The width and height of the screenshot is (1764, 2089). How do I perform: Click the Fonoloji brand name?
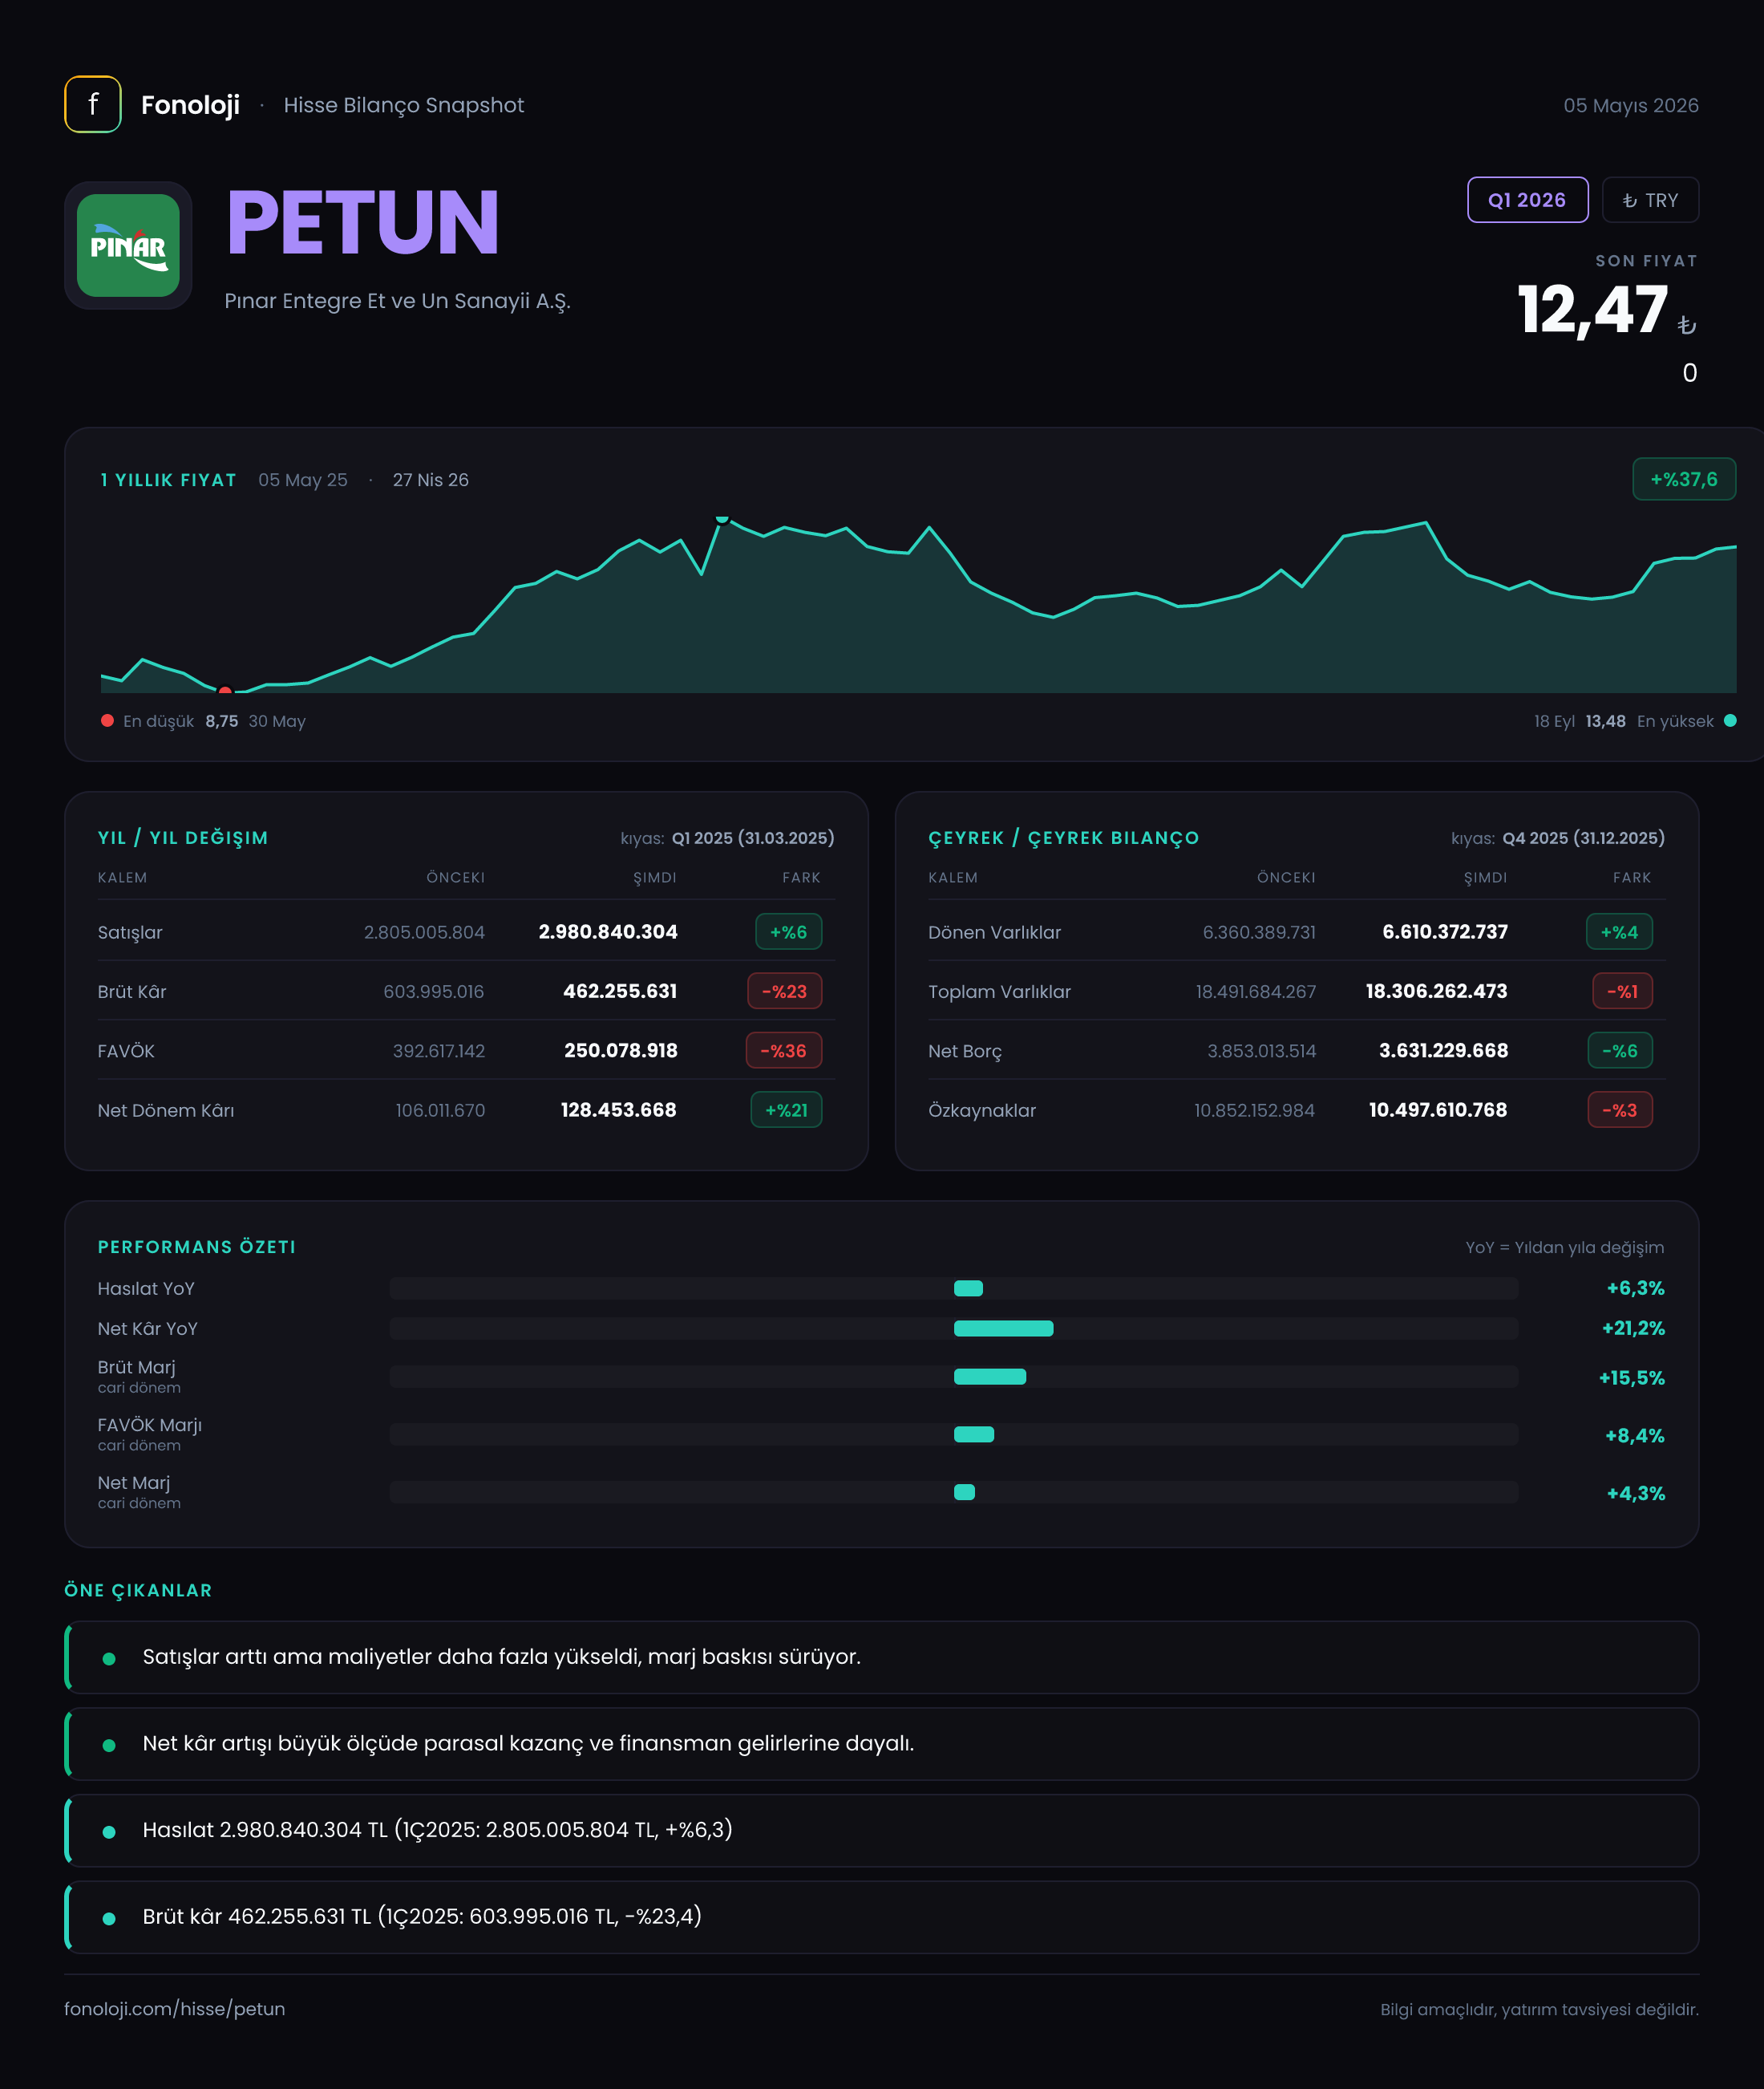(190, 105)
